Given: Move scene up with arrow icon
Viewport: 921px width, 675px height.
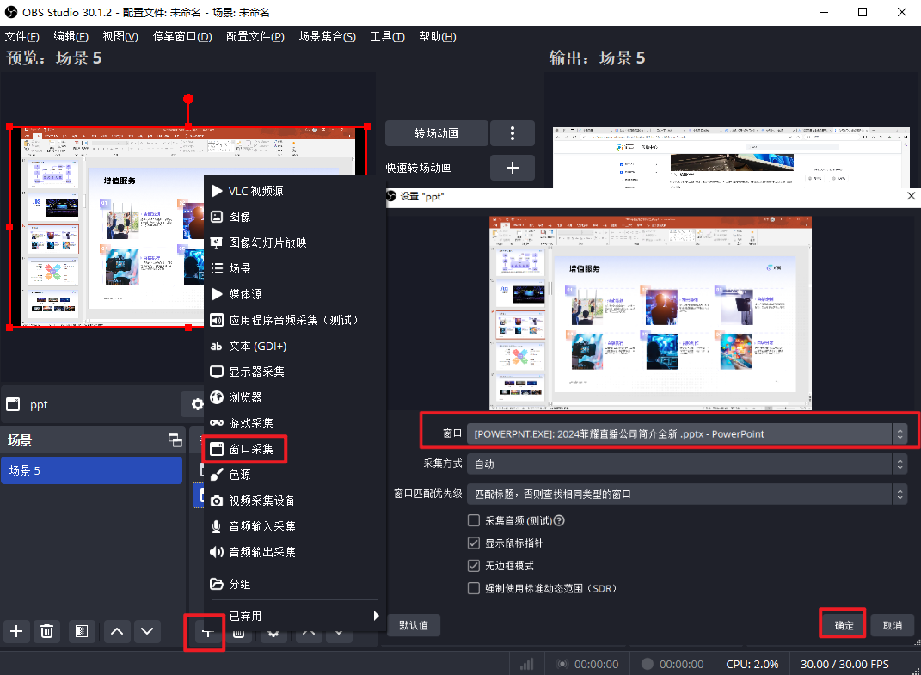Looking at the screenshot, I should coord(118,631).
